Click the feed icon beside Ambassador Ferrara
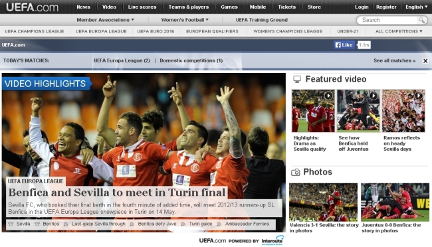 click(219, 224)
